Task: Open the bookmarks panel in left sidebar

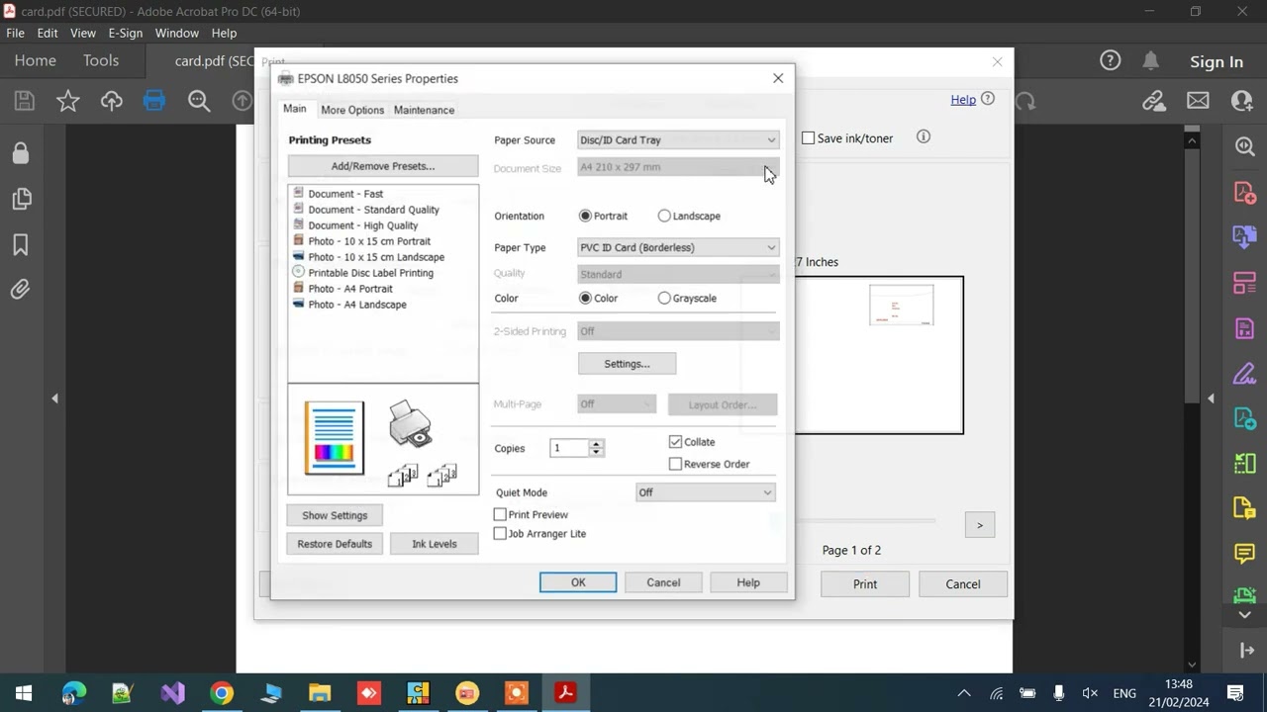Action: click(21, 244)
